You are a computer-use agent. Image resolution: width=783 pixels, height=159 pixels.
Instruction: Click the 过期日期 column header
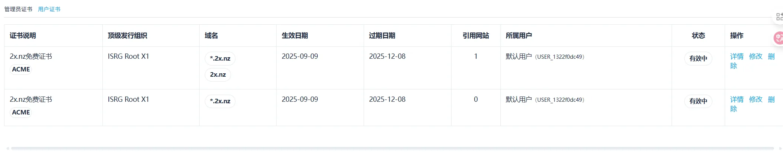pos(382,36)
